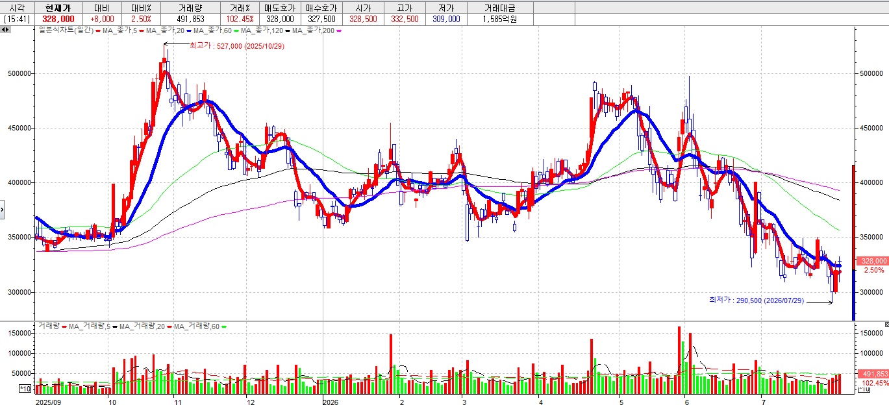
Task: Select the +8,000 change value cell
Action: tap(101, 19)
